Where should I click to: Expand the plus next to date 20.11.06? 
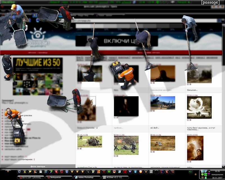(x=188, y=96)
